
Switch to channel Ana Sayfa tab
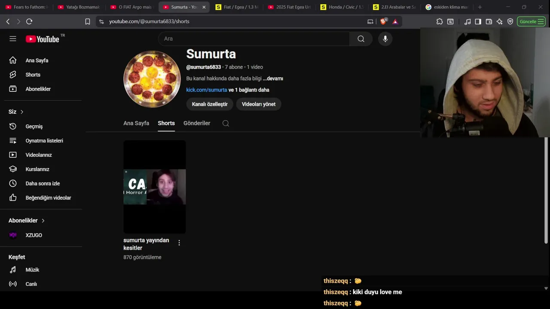pos(136,123)
